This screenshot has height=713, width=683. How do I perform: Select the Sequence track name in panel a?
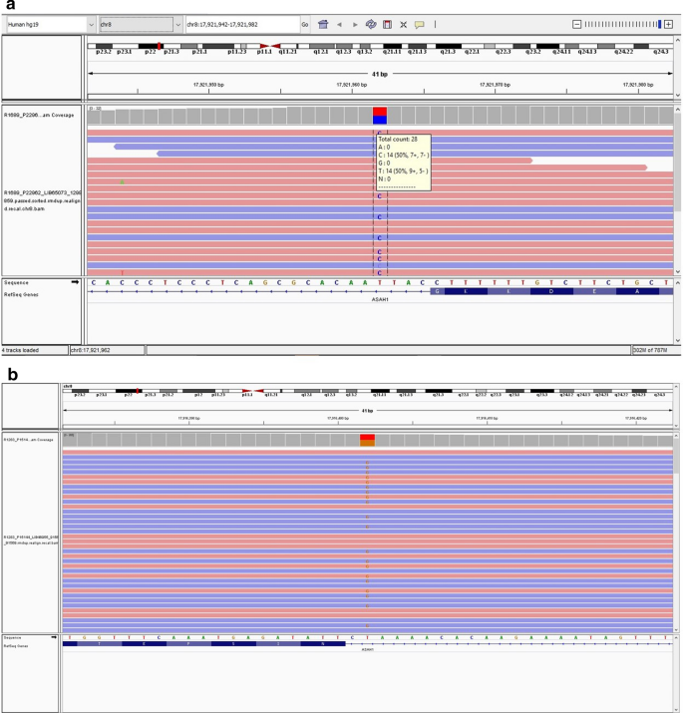[x=16, y=283]
